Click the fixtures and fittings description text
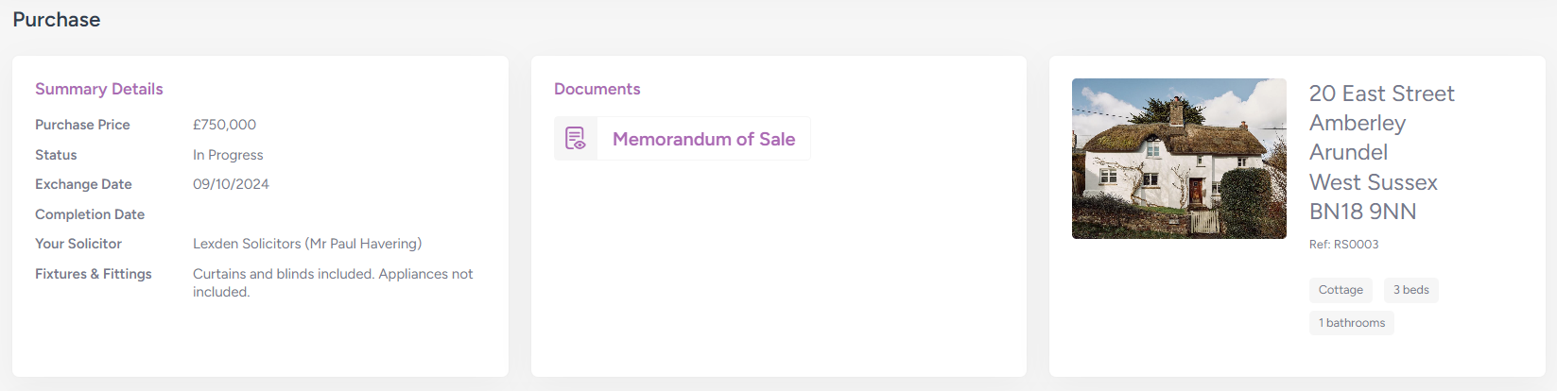Image resolution: width=1557 pixels, height=391 pixels. [x=333, y=282]
